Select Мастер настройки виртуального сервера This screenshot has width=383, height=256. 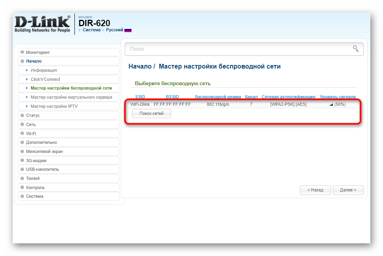[x=71, y=97]
